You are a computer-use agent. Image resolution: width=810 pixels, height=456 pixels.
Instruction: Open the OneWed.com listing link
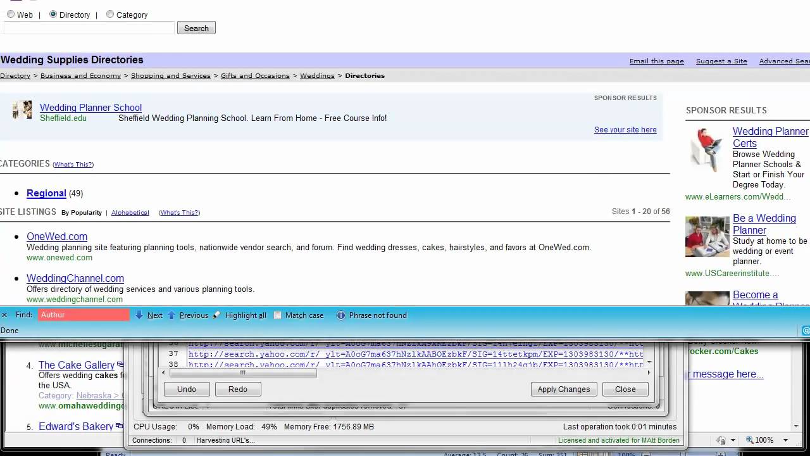[x=57, y=236]
